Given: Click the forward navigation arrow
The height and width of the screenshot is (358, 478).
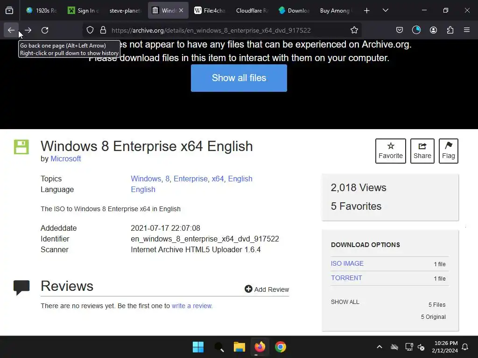Looking at the screenshot, I should pyautogui.click(x=28, y=30).
